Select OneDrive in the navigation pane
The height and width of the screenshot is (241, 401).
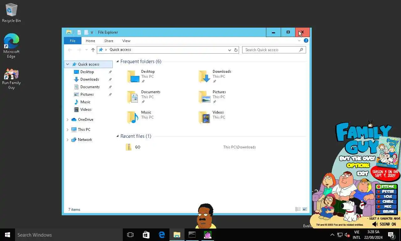pos(86,120)
